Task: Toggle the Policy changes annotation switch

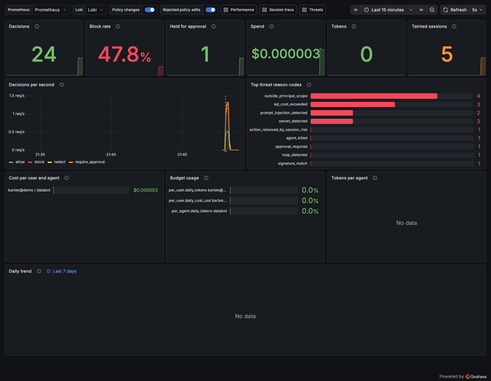Action: pos(150,10)
